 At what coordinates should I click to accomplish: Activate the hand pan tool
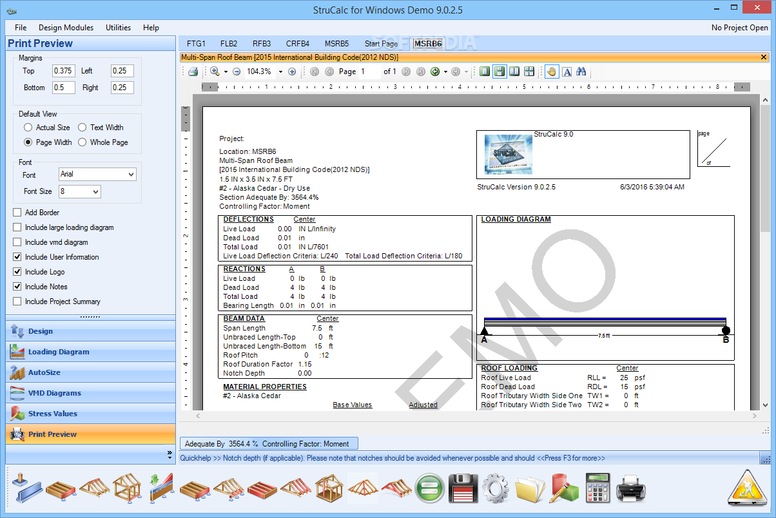pyautogui.click(x=552, y=72)
